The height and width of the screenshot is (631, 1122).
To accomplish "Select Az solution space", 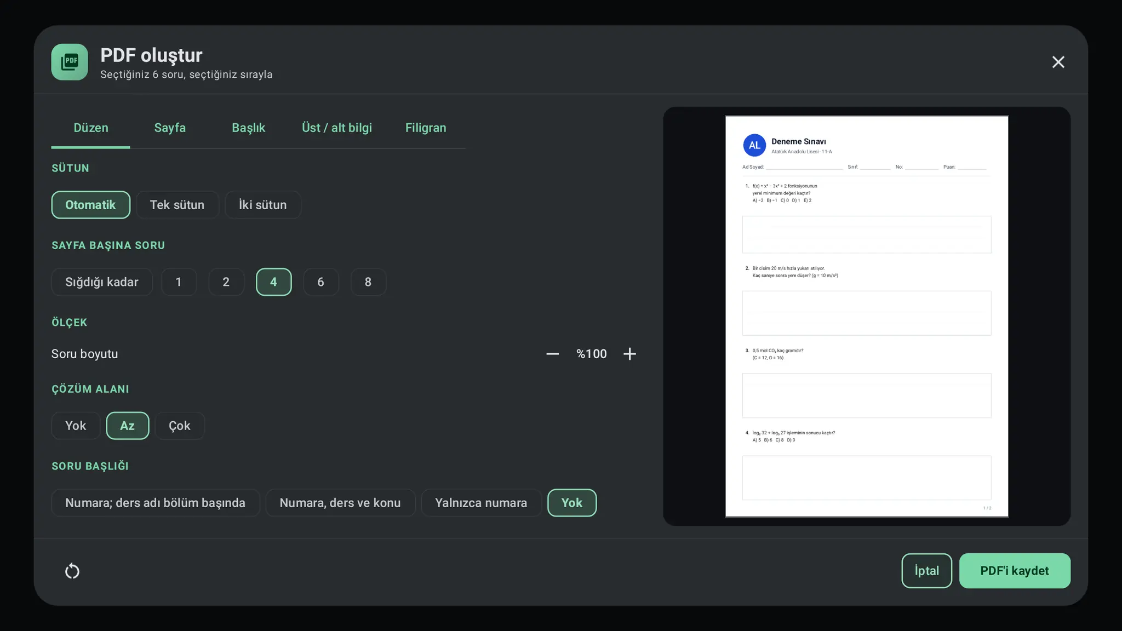I will coord(127,426).
